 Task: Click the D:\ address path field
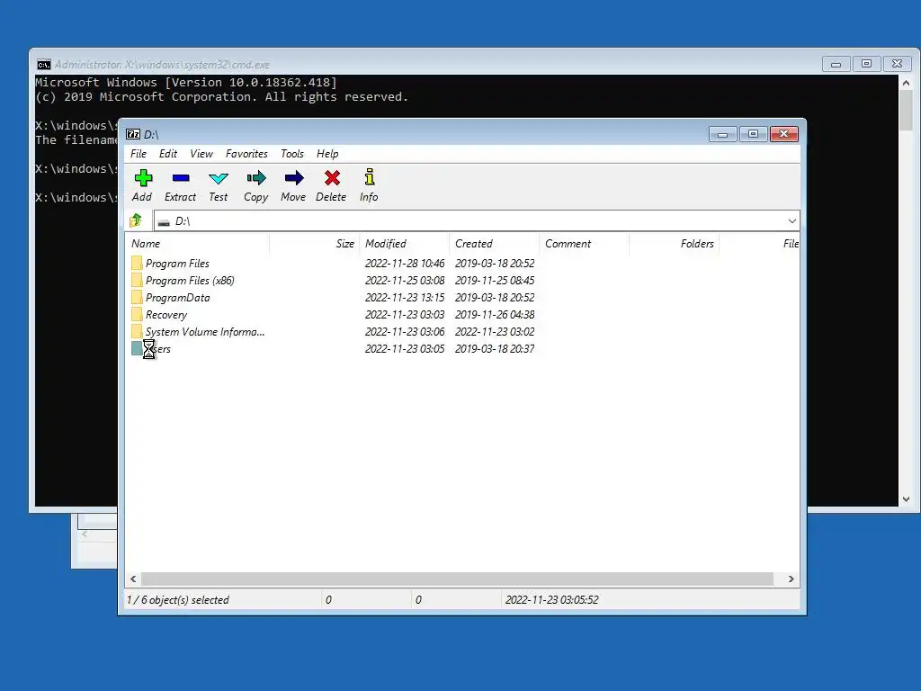(477, 221)
